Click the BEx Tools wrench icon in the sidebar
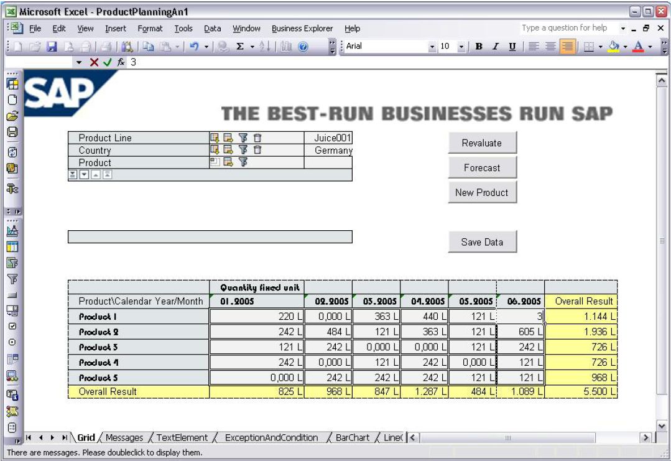Screen dimensions: 671x461 [12, 189]
